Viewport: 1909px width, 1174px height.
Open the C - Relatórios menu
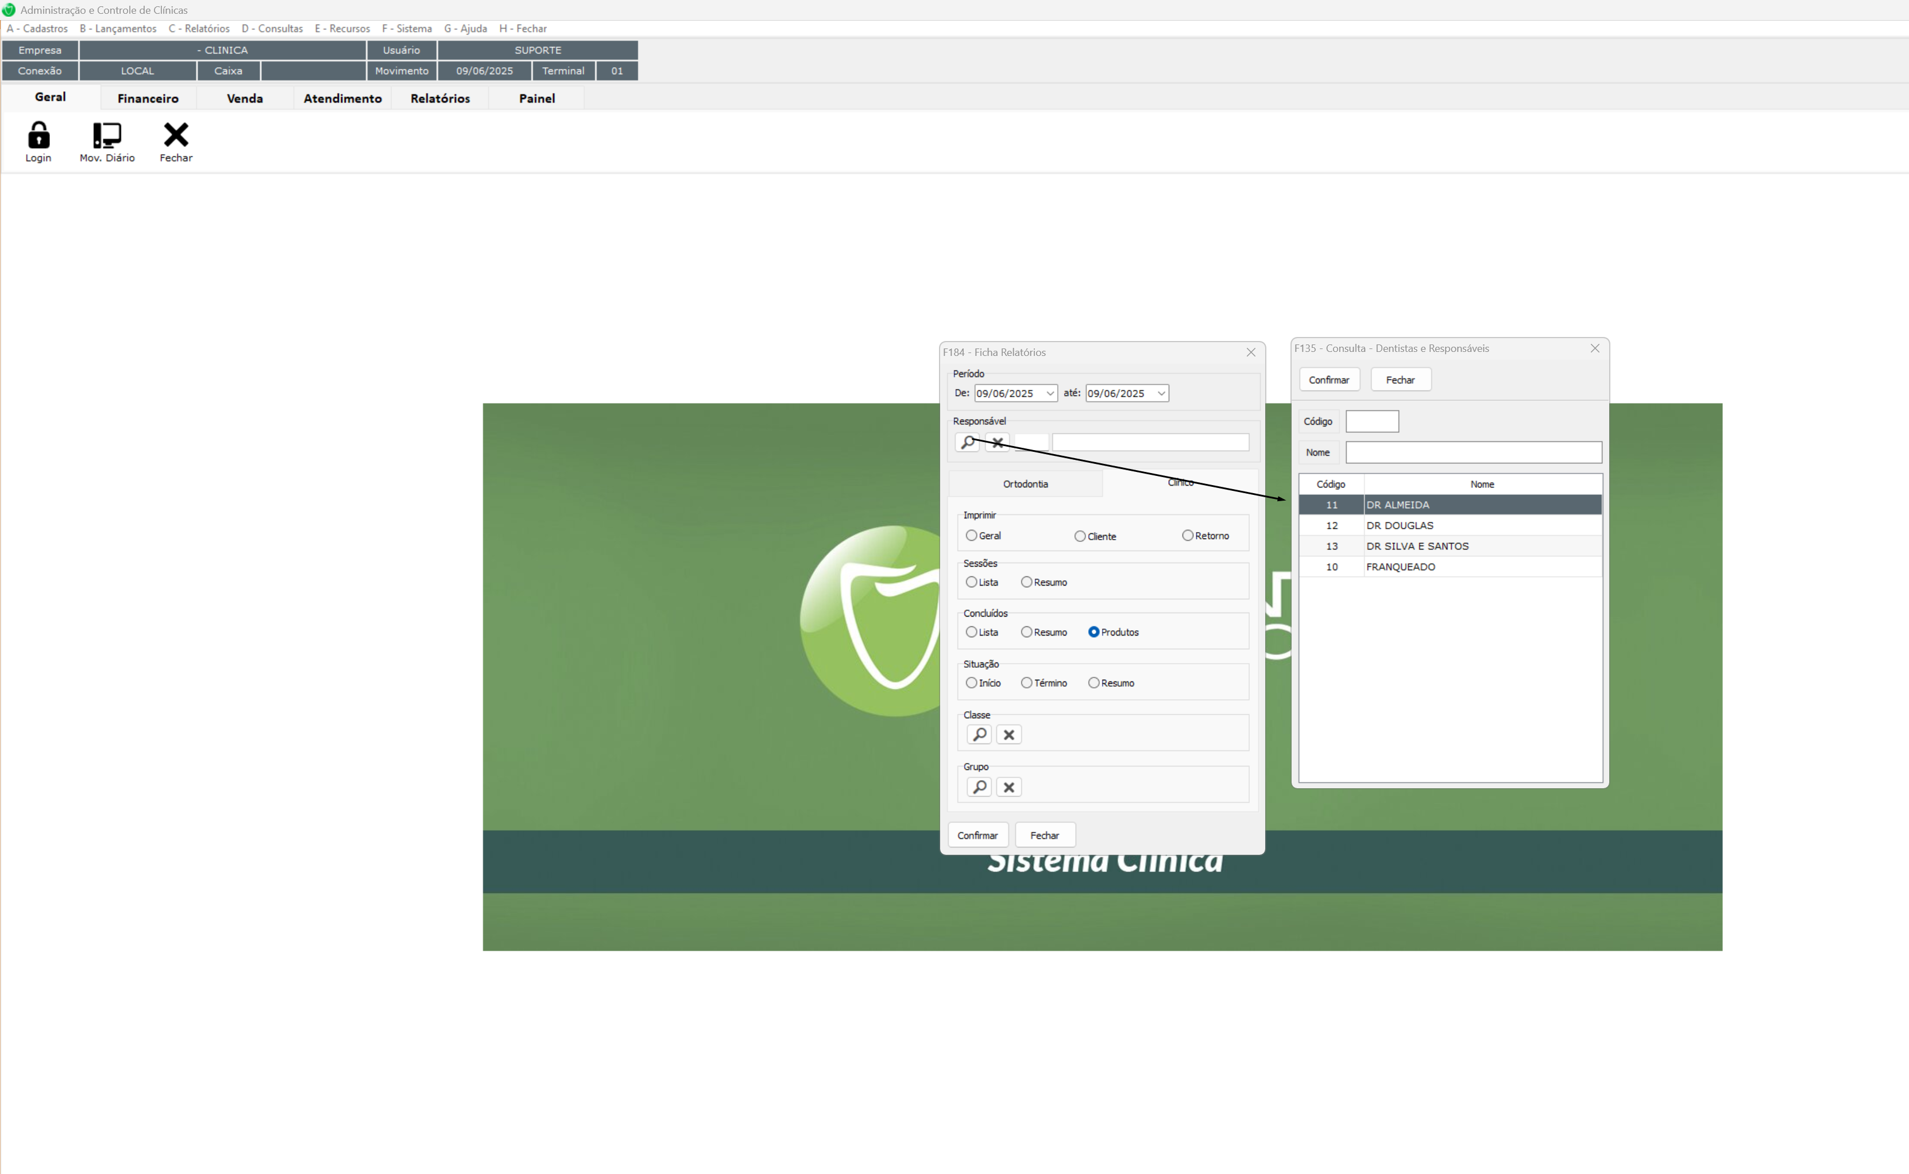[x=199, y=29]
